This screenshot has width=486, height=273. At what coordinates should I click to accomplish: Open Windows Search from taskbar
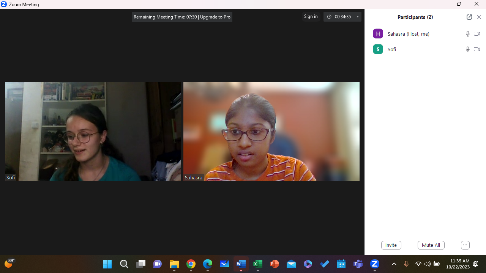(x=124, y=264)
